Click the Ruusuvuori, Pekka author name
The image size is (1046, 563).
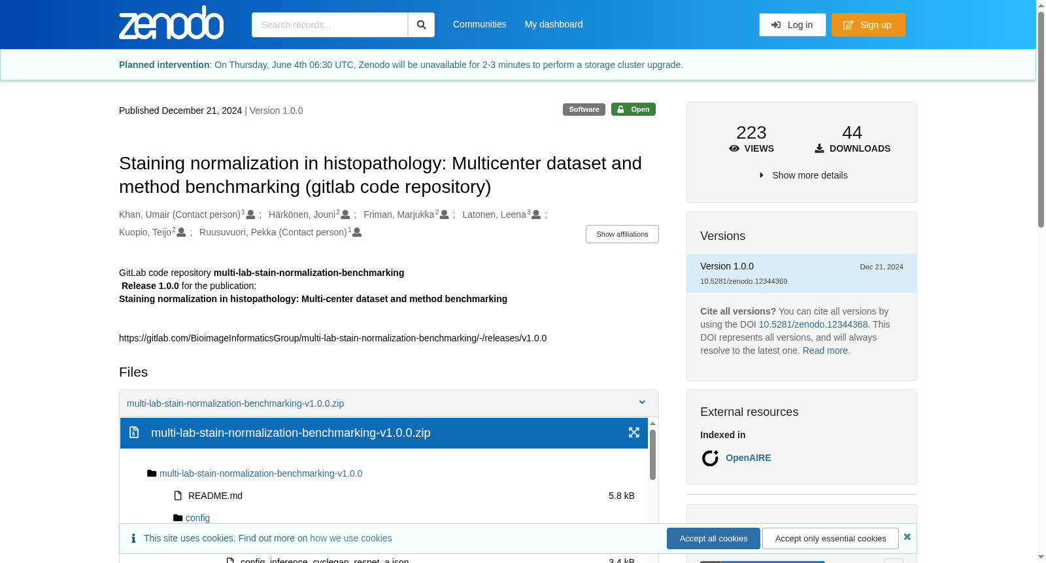(x=273, y=232)
